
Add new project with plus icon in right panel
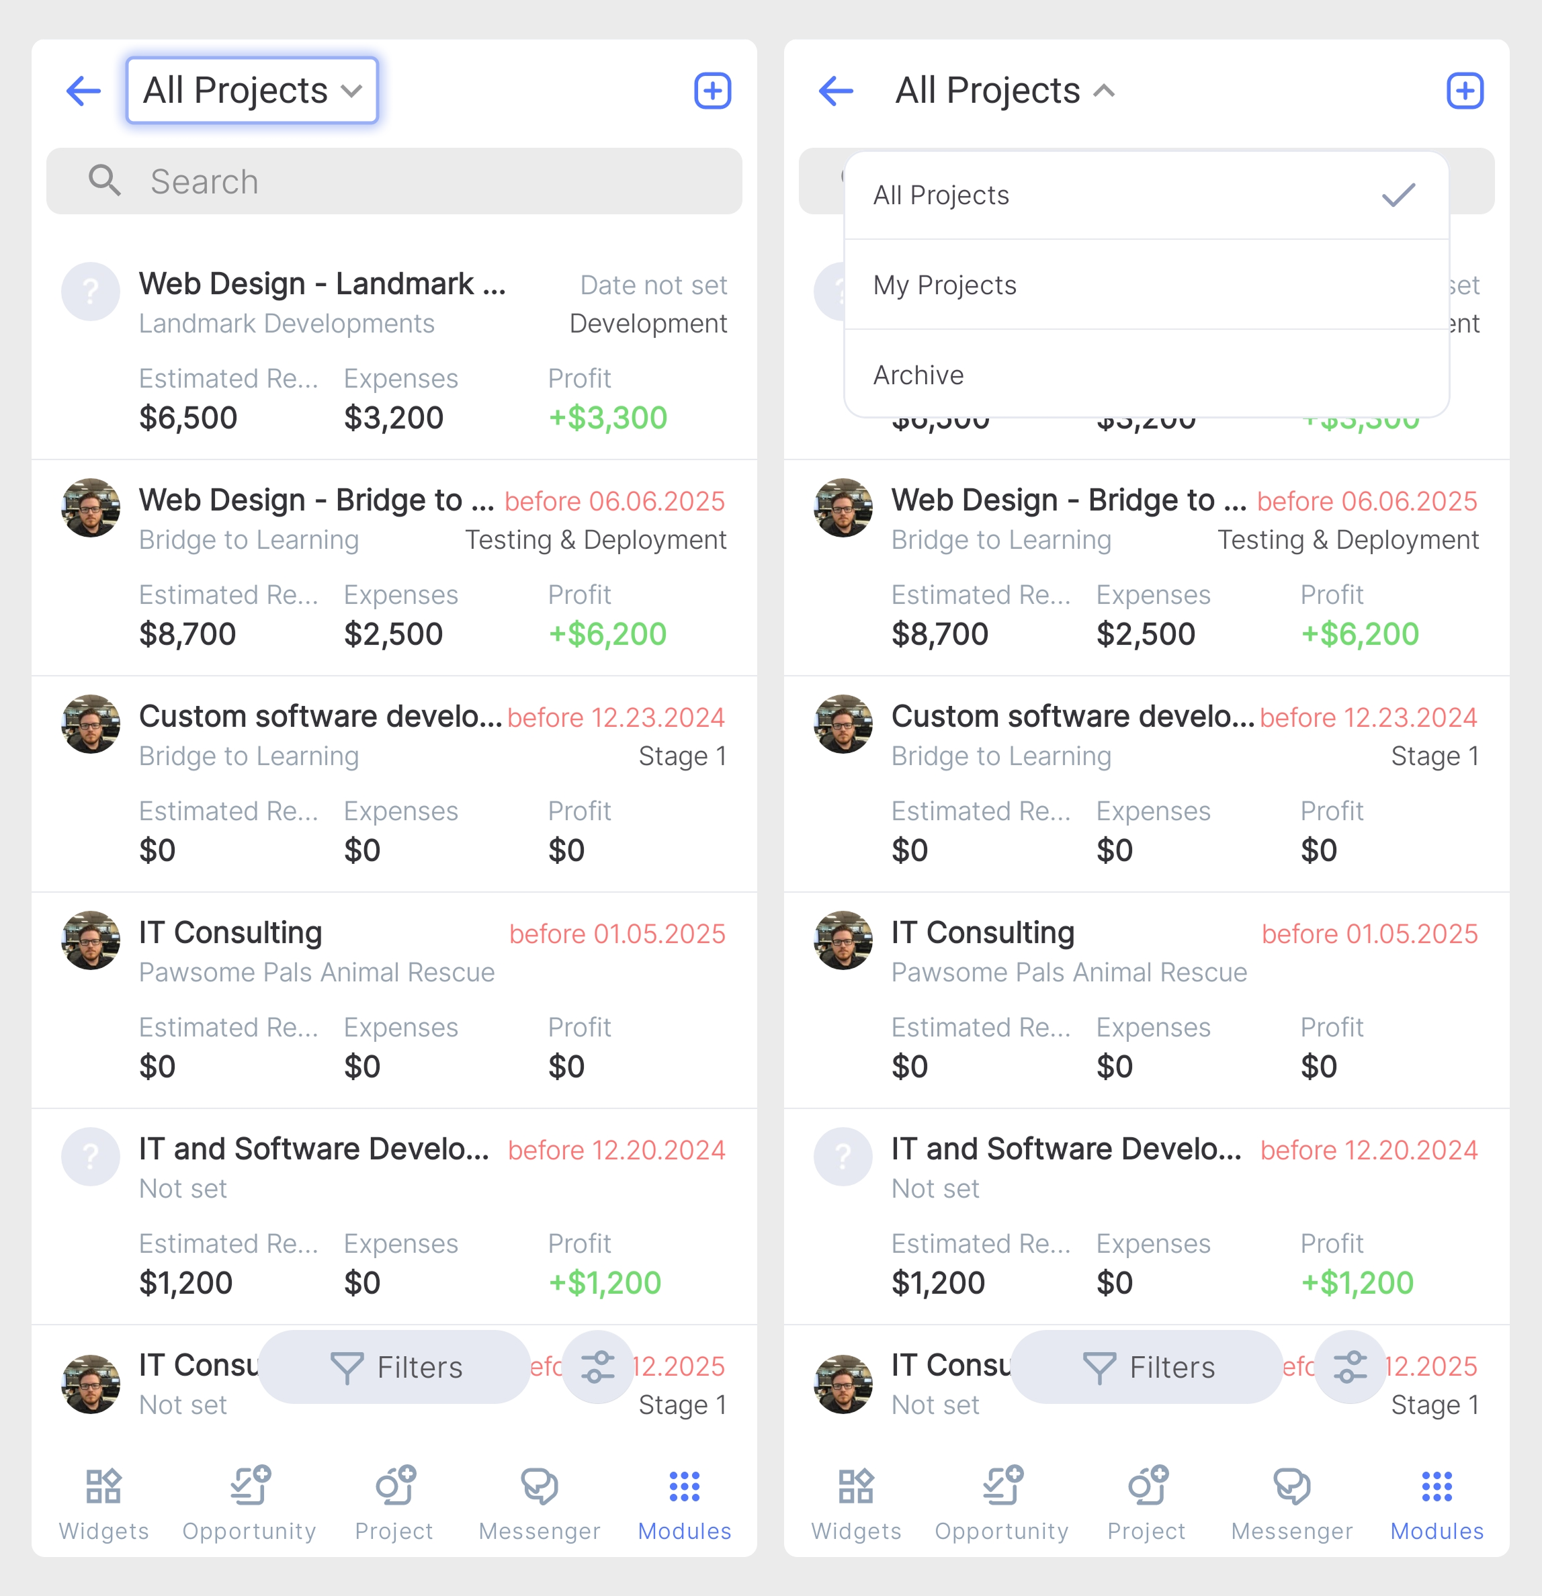[x=1465, y=91]
